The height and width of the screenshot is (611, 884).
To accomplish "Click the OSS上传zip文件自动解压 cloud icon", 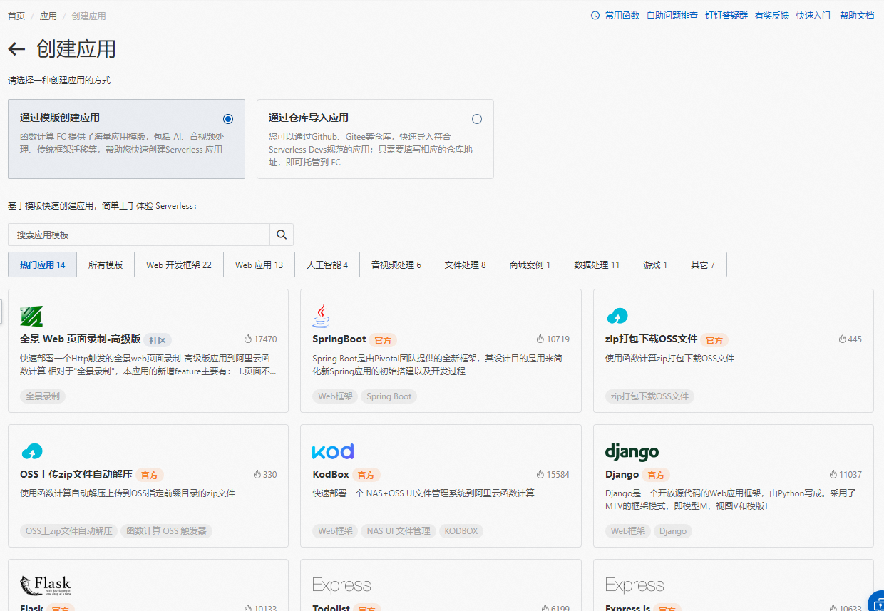I will click(31, 451).
